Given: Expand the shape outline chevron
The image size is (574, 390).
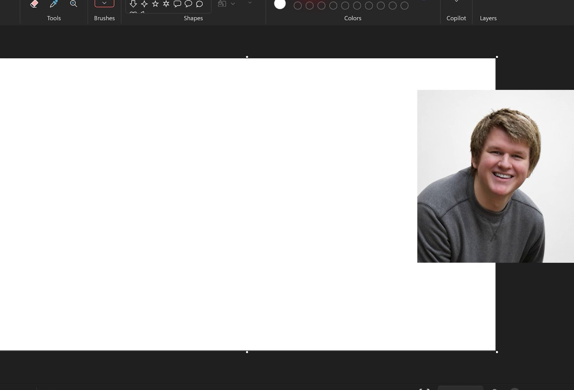Looking at the screenshot, I should tap(250, 3).
